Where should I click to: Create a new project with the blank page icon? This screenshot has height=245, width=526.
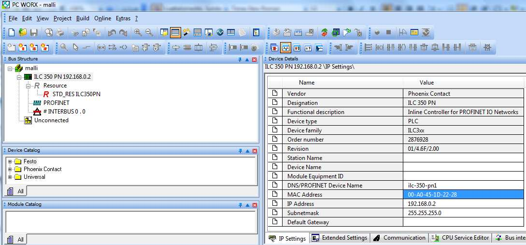(x=12, y=32)
